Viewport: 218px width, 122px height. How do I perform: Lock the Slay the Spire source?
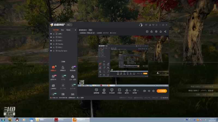pyautogui.click(x=54, y=51)
